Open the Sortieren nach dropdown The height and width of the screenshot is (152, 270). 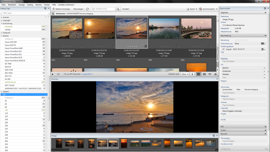185,74
